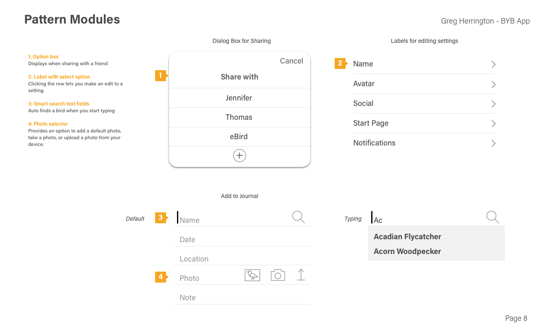The height and width of the screenshot is (333, 544).
Task: Click the magnifier in the Default Name field
Action: coord(298,217)
